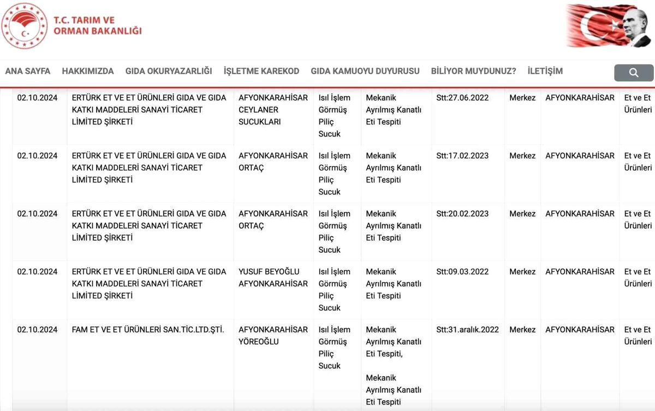Image resolution: width=655 pixels, height=411 pixels.
Task: Click the T.C. TARIM VE ORMAN BAKANLIĞI title text
Action: (97, 25)
